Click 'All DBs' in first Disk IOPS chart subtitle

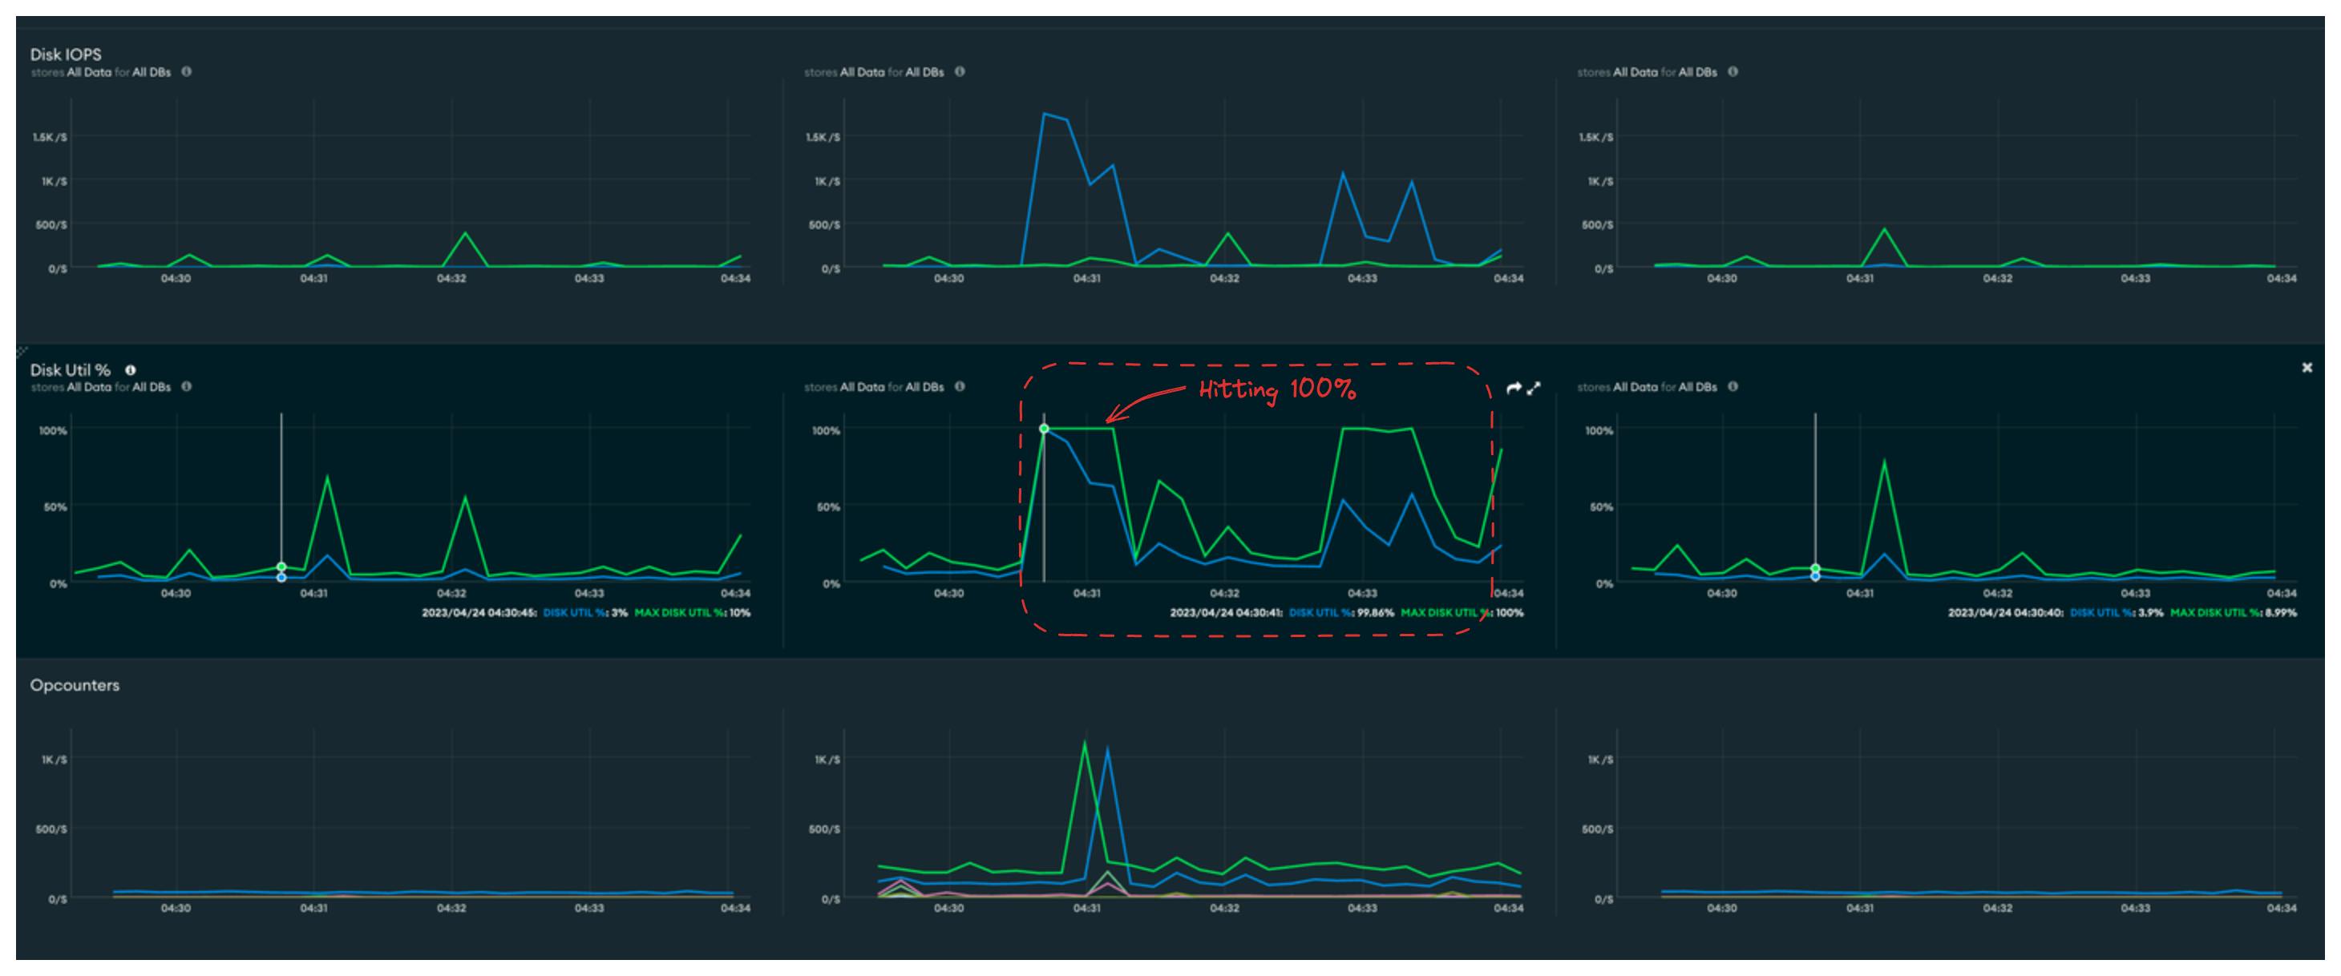coord(152,72)
